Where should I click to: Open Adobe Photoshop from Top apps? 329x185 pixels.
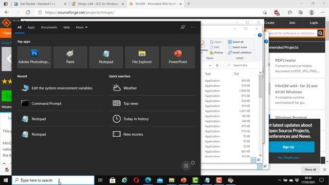point(34,57)
